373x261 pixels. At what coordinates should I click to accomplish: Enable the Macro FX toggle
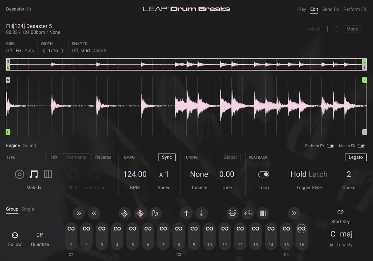362,146
